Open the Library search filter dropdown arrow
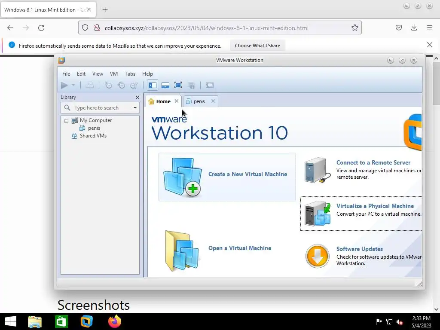Screen dimensions: 440x330 [135, 108]
